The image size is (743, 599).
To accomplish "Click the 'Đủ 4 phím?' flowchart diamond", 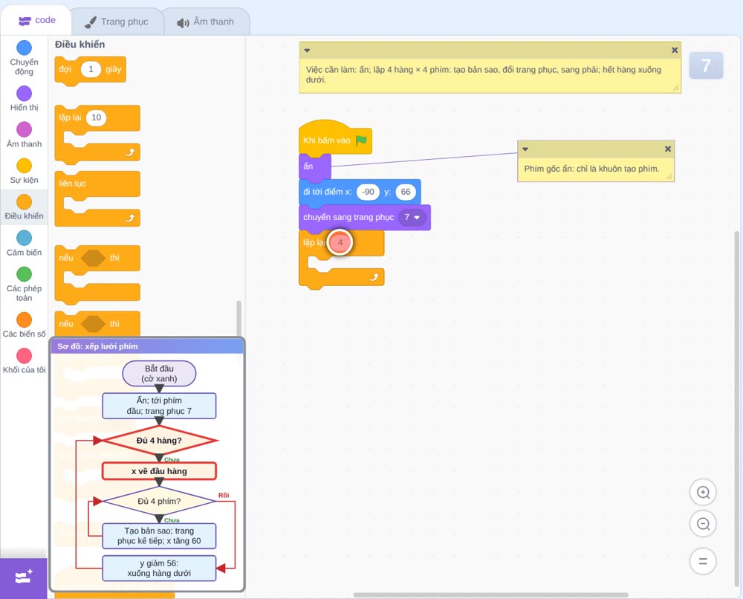I will click(159, 501).
